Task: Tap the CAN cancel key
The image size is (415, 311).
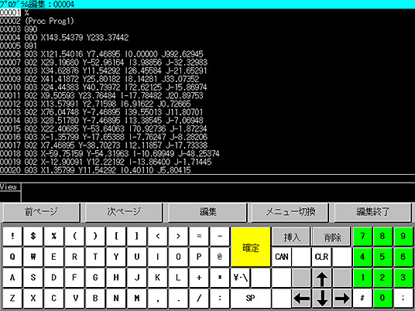Action: click(x=282, y=257)
